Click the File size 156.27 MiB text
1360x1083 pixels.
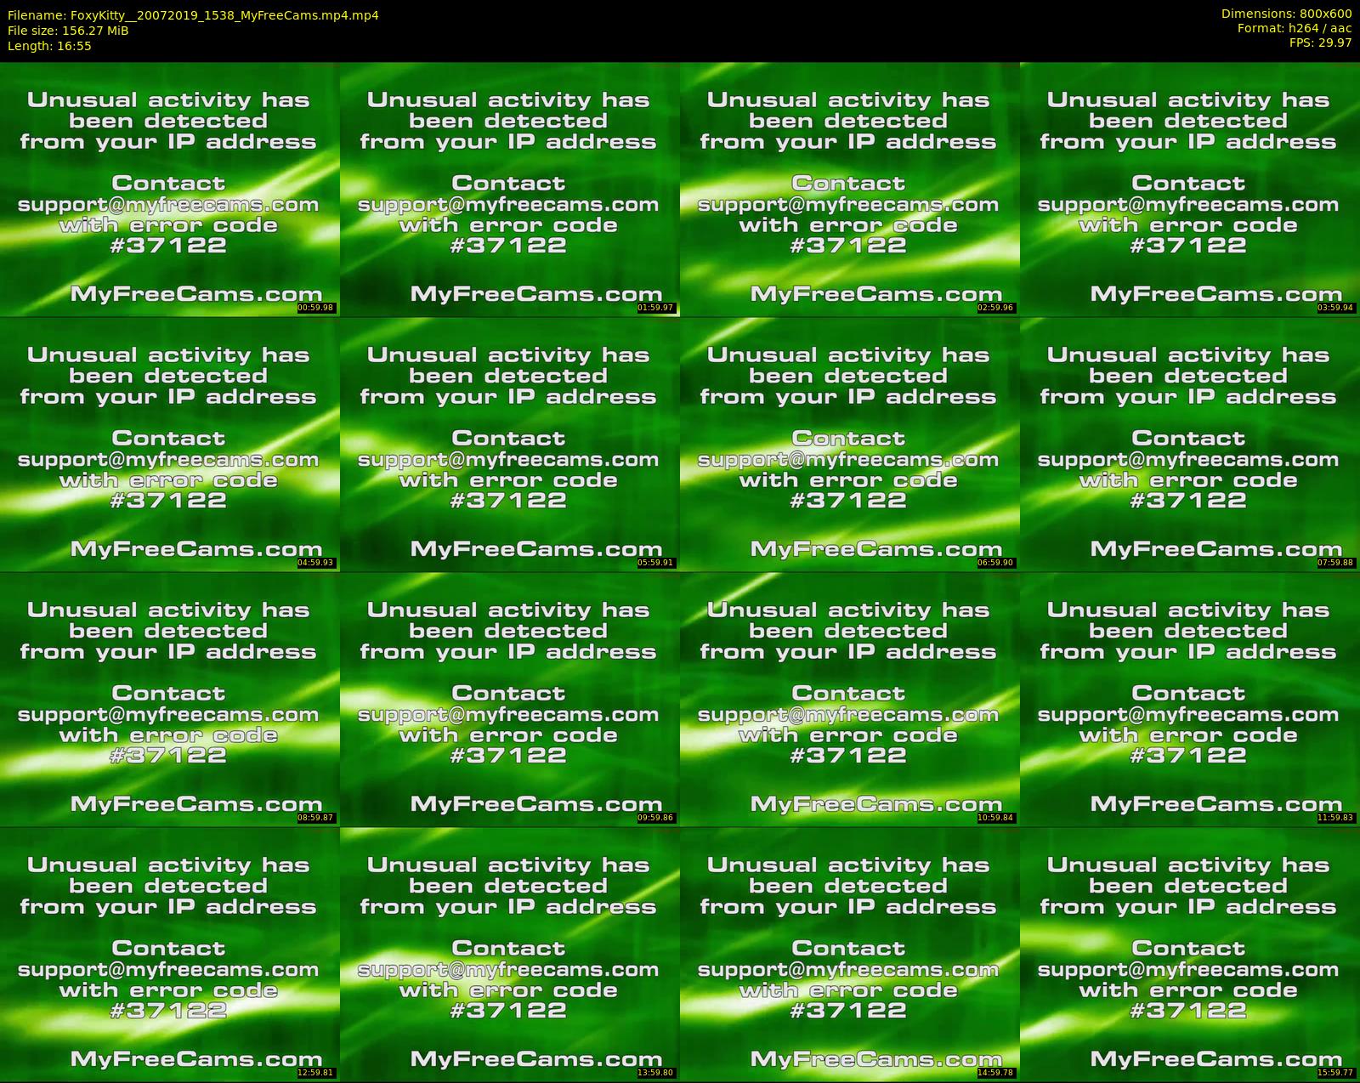click(x=68, y=31)
